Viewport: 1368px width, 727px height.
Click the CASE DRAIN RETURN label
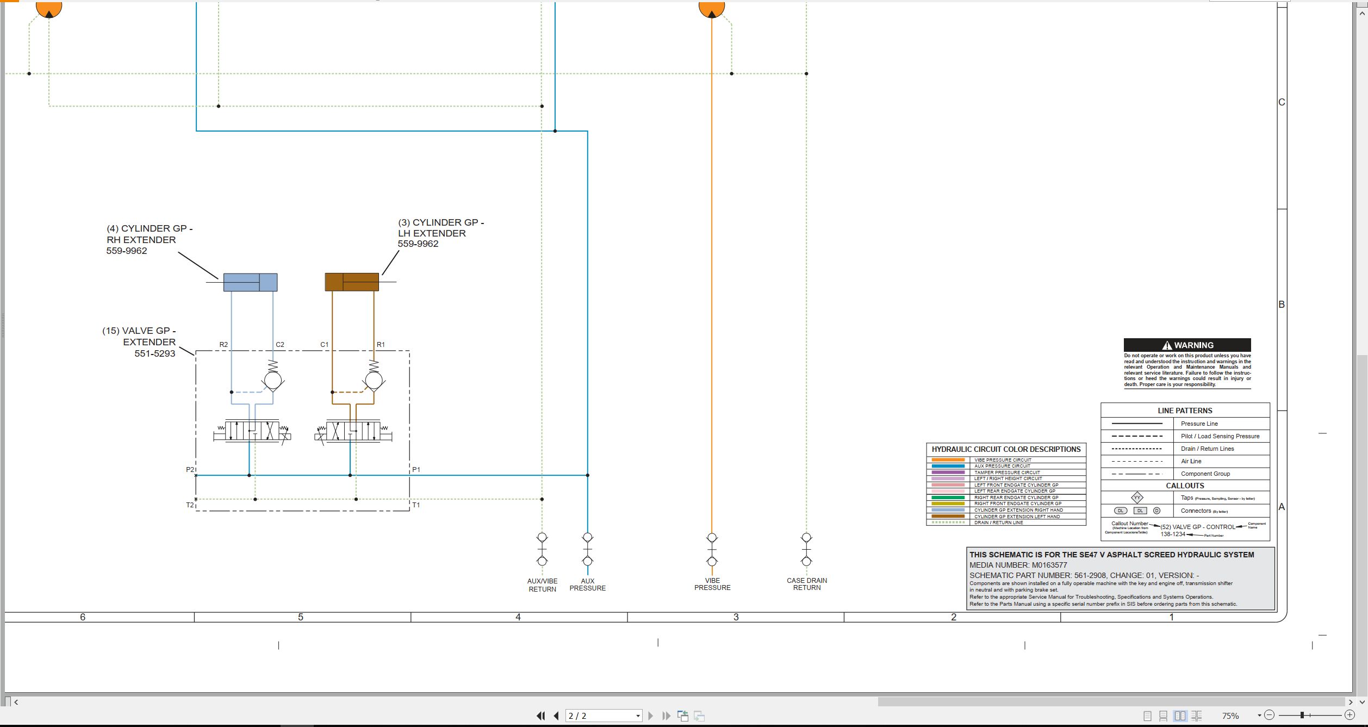(x=807, y=584)
